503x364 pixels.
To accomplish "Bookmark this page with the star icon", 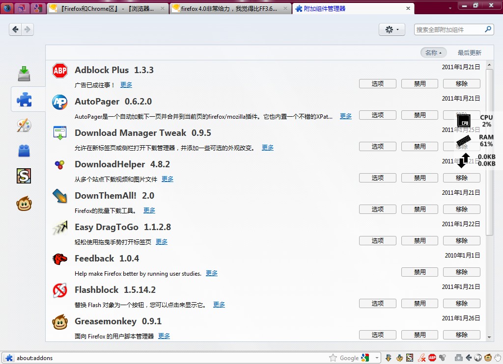I will pos(333,358).
